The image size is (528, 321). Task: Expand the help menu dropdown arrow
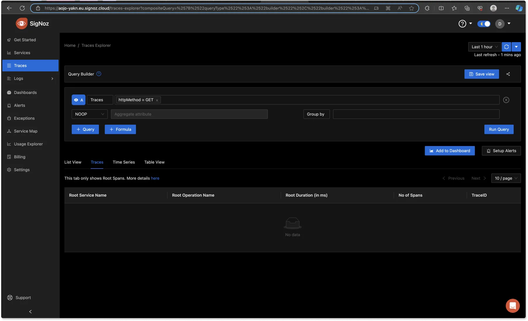471,23
